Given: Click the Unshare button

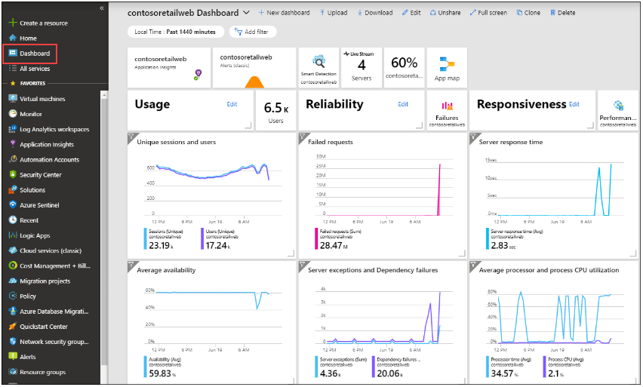Looking at the screenshot, I should pos(445,13).
